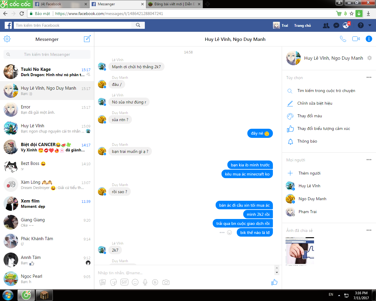
Task: Bookmark this page with the star icon
Action: [x=352, y=14]
